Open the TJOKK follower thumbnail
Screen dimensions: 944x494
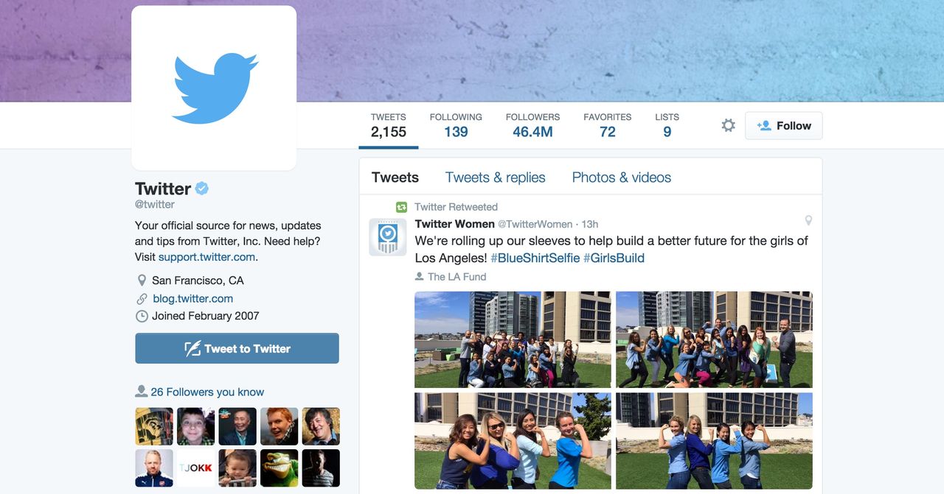click(195, 468)
